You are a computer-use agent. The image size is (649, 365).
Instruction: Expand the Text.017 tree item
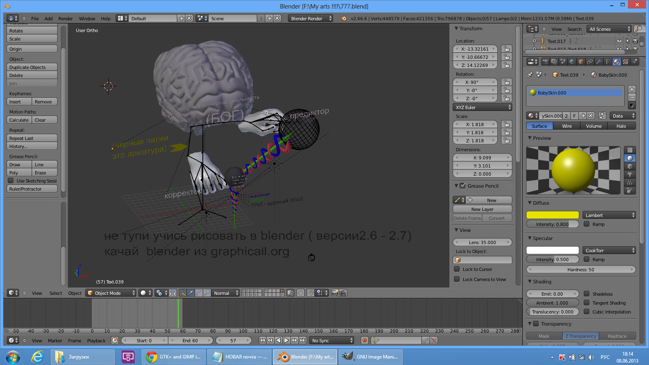coord(534,41)
